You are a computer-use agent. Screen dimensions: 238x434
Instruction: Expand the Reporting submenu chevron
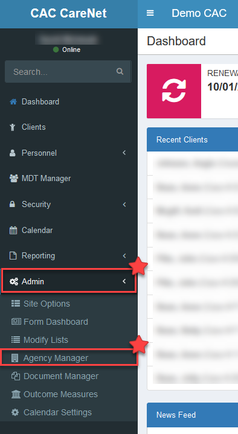pyautogui.click(x=124, y=255)
